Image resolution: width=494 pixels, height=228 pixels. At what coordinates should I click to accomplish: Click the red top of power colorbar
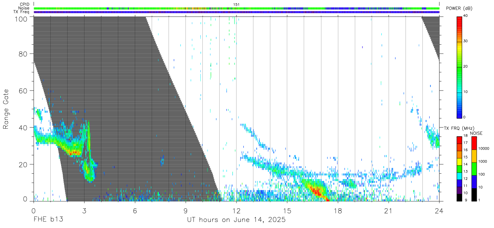point(459,20)
